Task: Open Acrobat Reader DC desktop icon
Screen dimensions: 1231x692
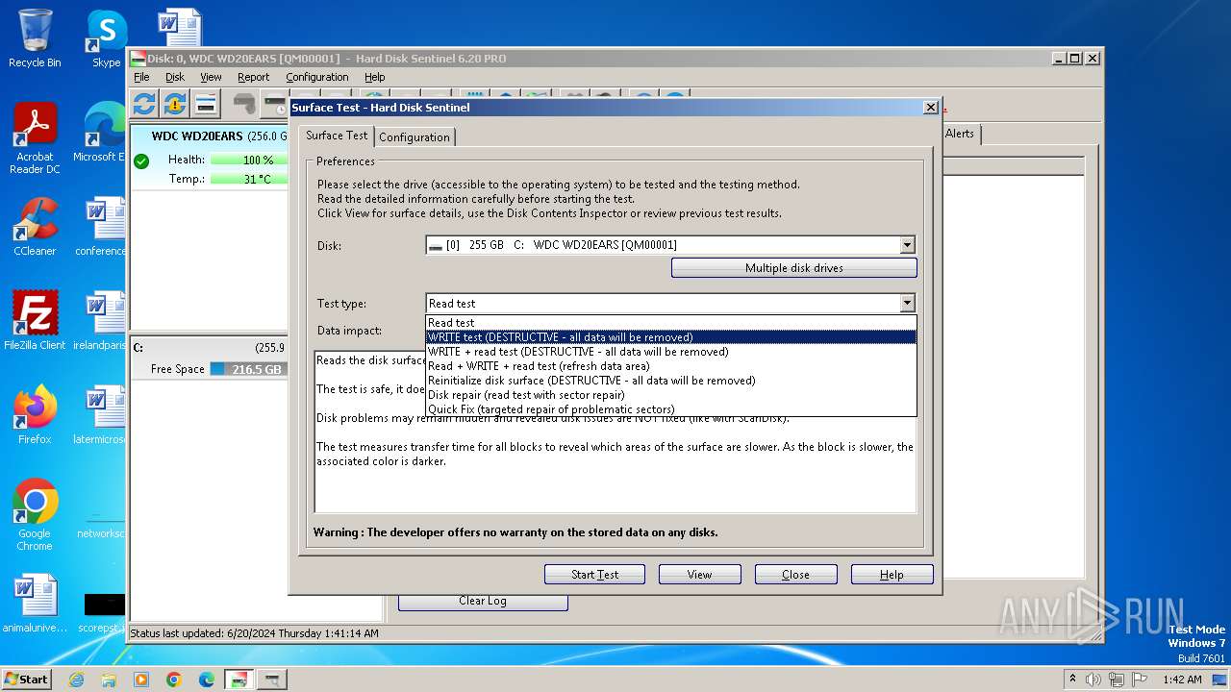Action: pos(35,139)
